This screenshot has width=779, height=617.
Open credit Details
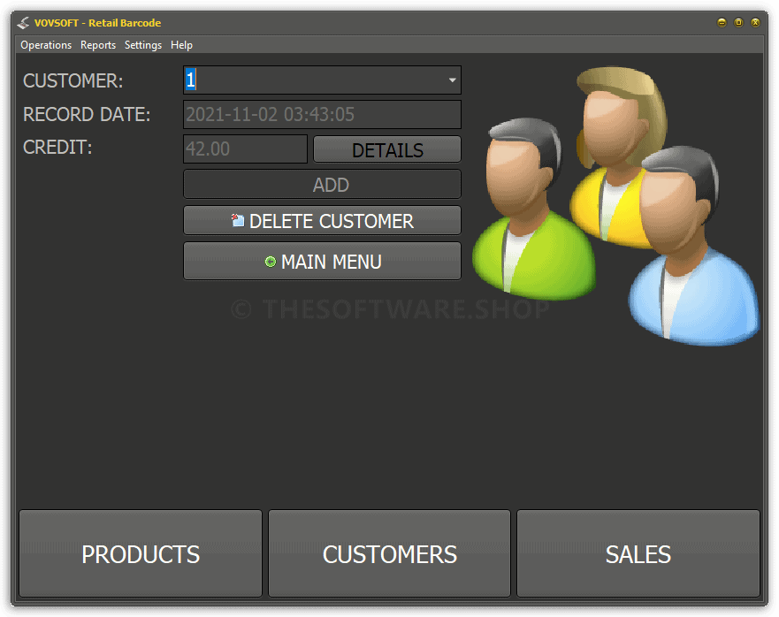click(x=387, y=149)
